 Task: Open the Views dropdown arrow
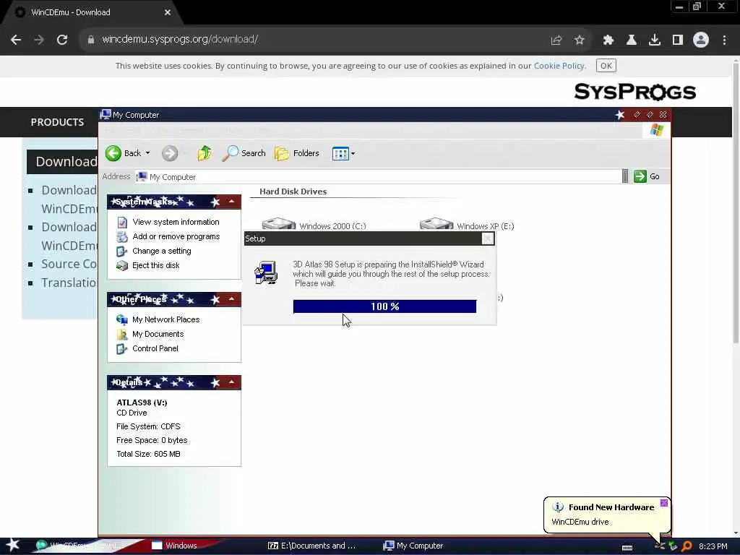pos(353,153)
